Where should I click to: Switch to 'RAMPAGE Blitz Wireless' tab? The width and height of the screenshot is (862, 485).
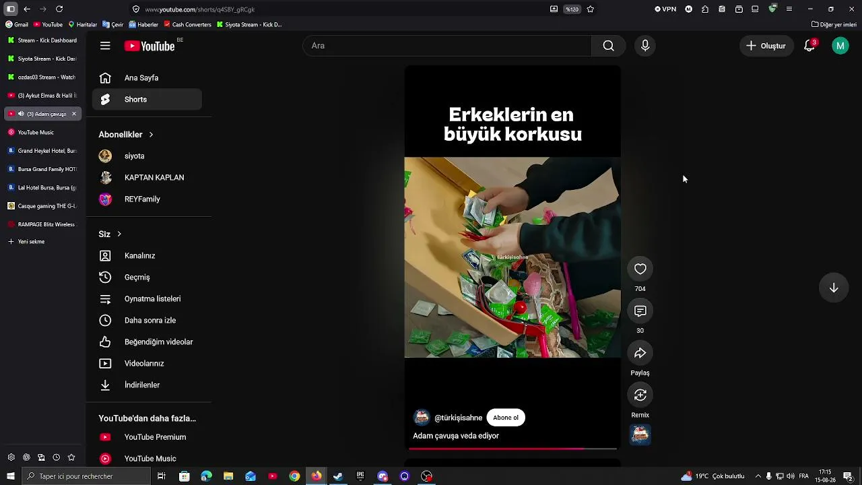pos(42,224)
